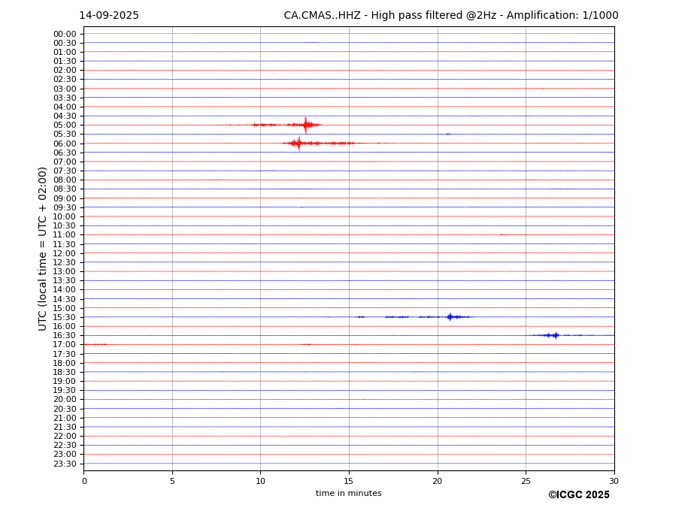697x523 pixels.
Task: Click the red seismic spike on 05:00 trace
Action: tap(305, 125)
